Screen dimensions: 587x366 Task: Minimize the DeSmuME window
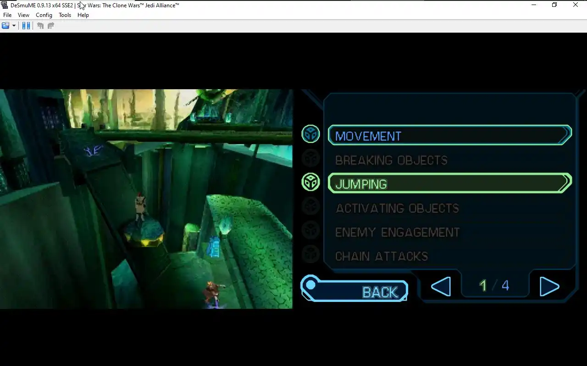tap(533, 5)
